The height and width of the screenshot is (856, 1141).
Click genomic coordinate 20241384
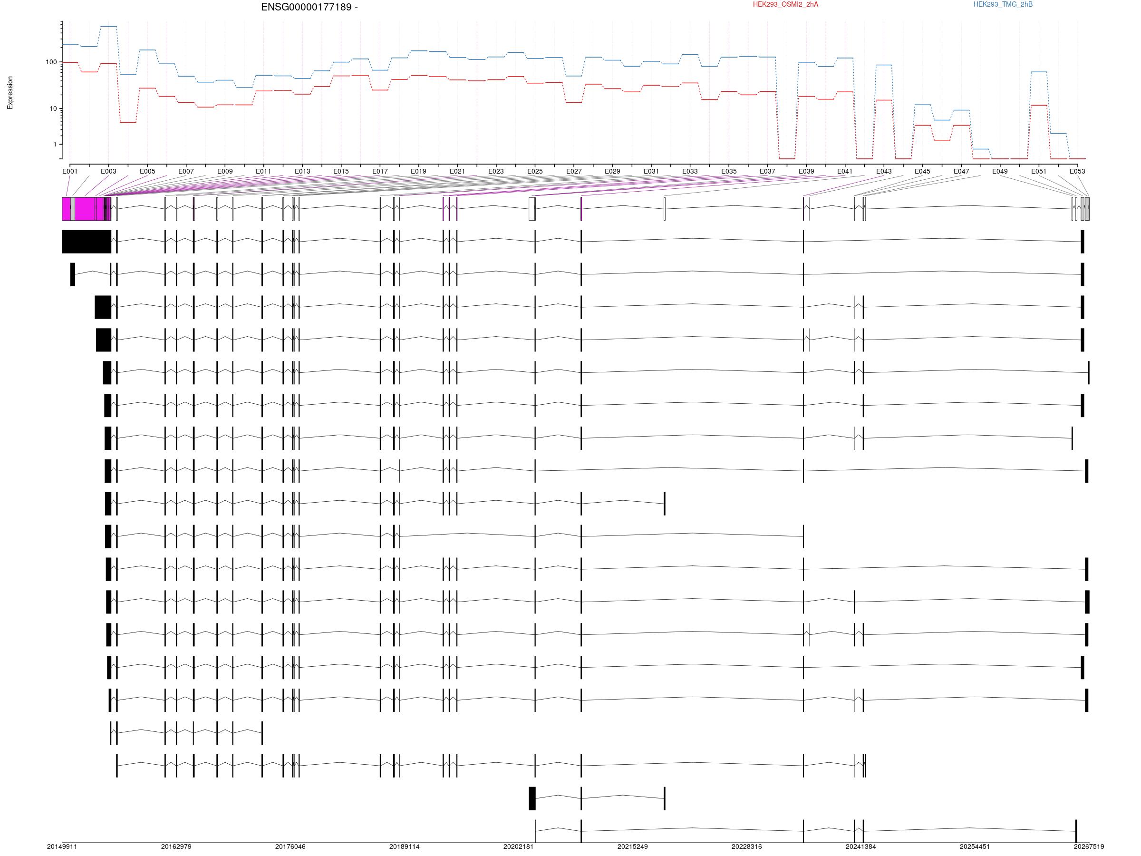point(861,846)
